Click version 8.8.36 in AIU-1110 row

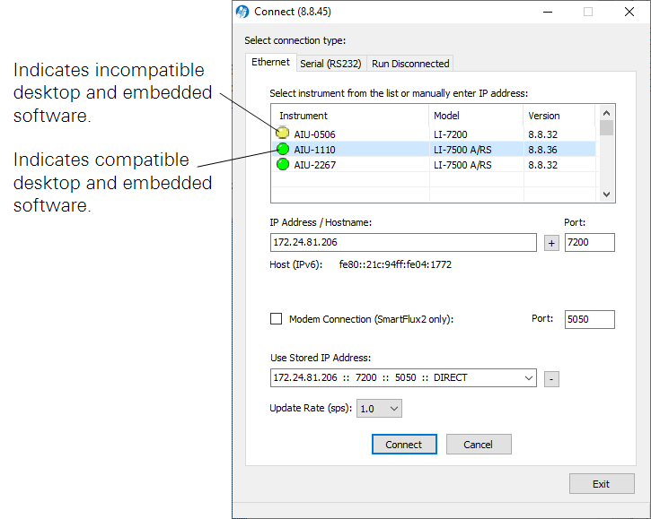(542, 150)
